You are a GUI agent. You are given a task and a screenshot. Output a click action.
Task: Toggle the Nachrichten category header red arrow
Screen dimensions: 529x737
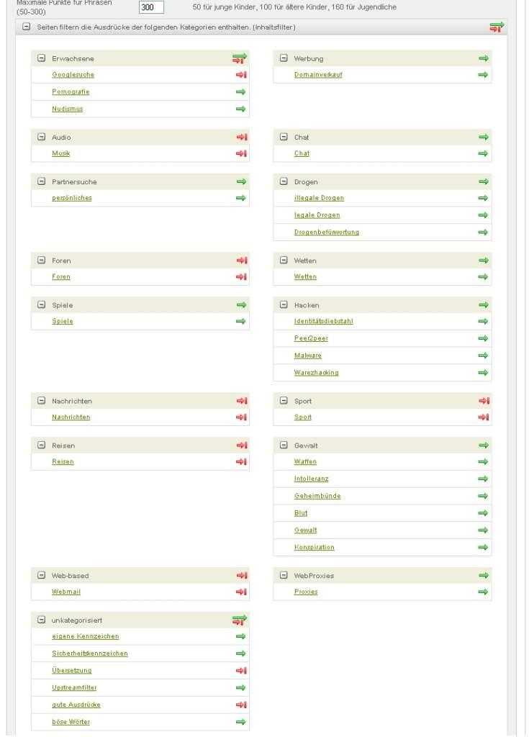(x=241, y=401)
